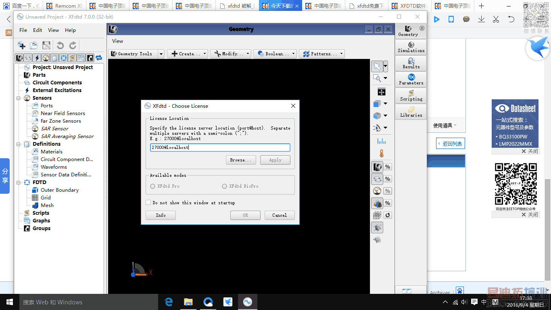Click the Windows Start button
551x310 pixels.
point(10,302)
